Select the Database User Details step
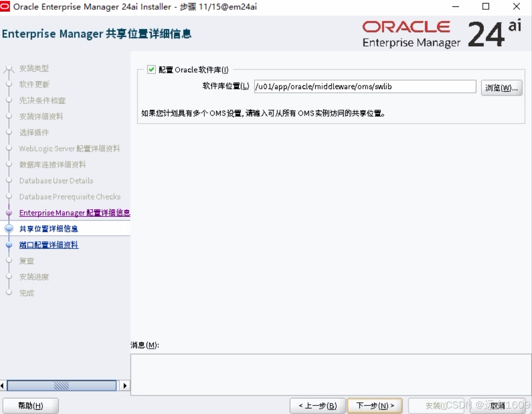532x414 pixels. (56, 181)
